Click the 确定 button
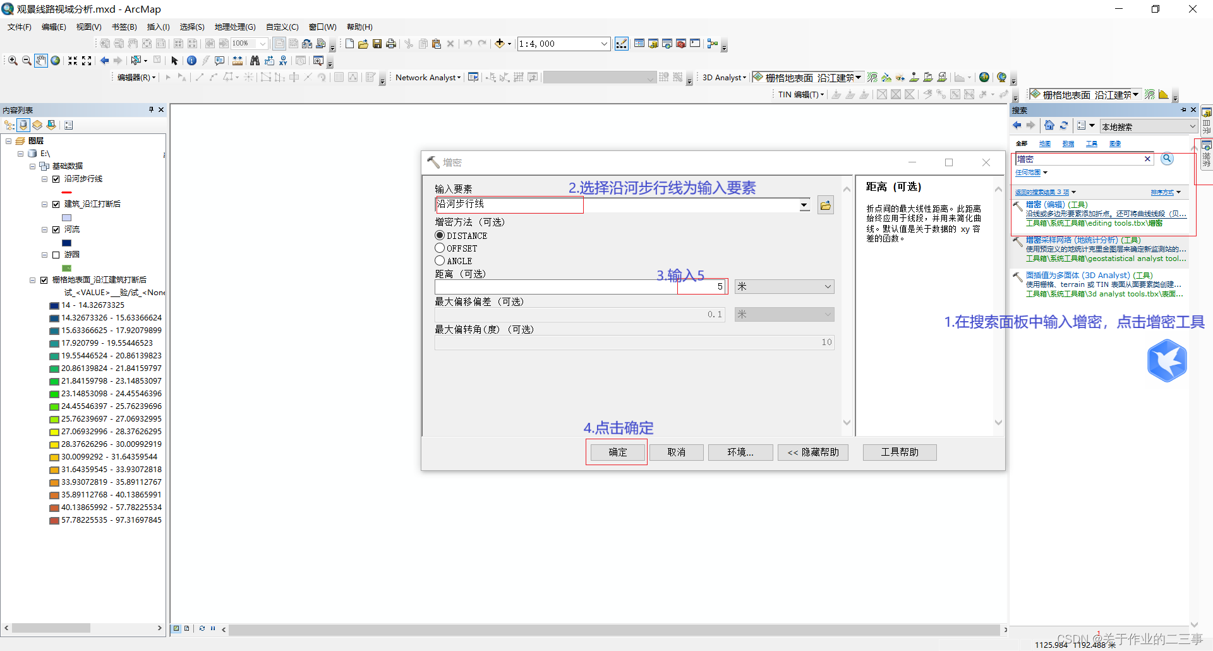This screenshot has height=651, width=1213. [x=618, y=452]
